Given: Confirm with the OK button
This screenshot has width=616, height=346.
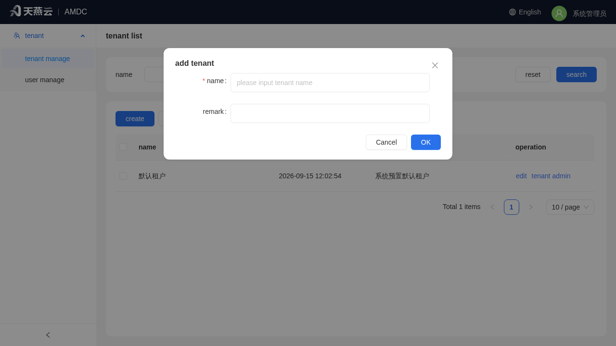Looking at the screenshot, I should click(x=426, y=142).
